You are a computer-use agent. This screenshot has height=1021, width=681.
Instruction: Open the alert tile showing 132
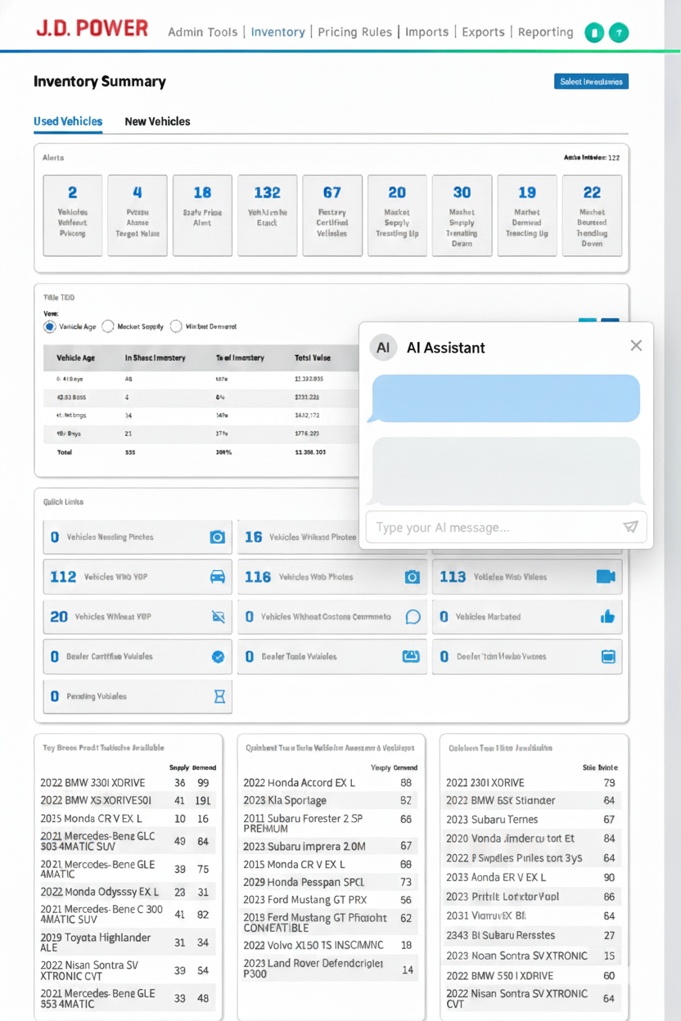[267, 215]
